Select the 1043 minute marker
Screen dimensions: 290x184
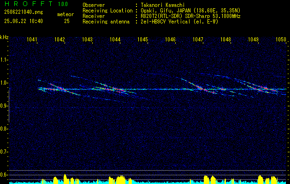(87, 39)
